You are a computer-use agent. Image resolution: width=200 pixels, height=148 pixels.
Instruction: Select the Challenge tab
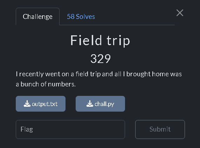click(x=37, y=16)
